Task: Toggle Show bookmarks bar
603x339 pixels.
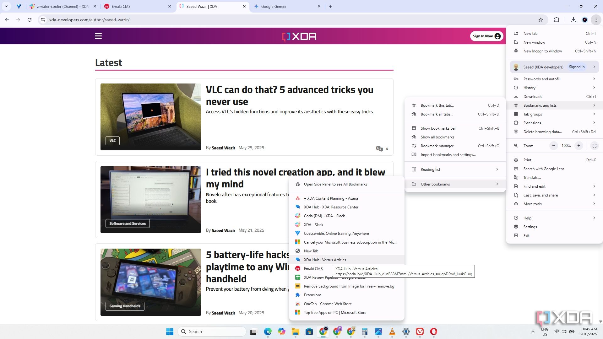Action: pyautogui.click(x=438, y=128)
